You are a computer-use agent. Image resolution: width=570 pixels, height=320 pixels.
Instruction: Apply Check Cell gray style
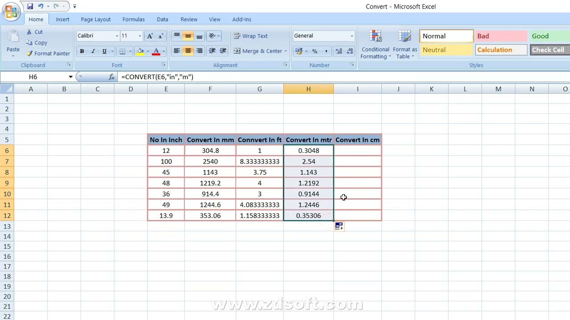[550, 50]
